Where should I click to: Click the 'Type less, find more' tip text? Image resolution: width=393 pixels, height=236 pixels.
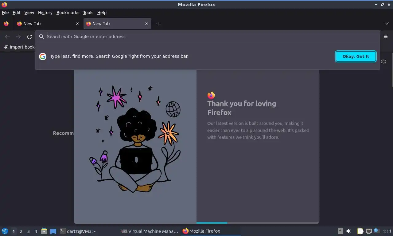pos(119,56)
